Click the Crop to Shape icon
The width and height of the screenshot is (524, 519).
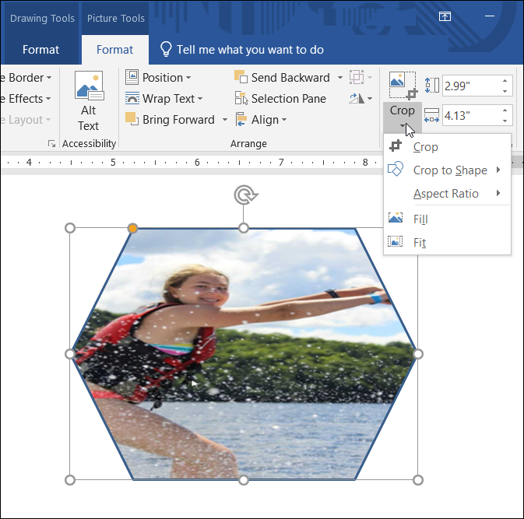tap(396, 169)
